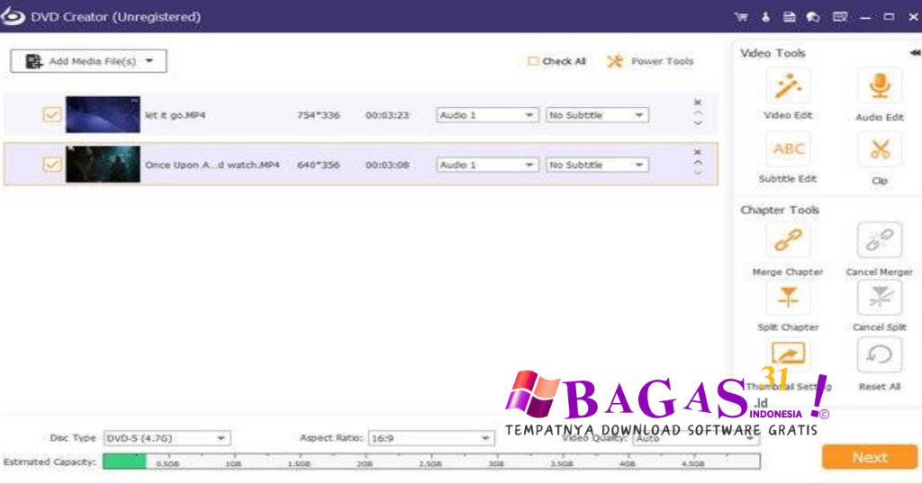
Task: Click the Chapter Tools heading
Action: (x=780, y=210)
